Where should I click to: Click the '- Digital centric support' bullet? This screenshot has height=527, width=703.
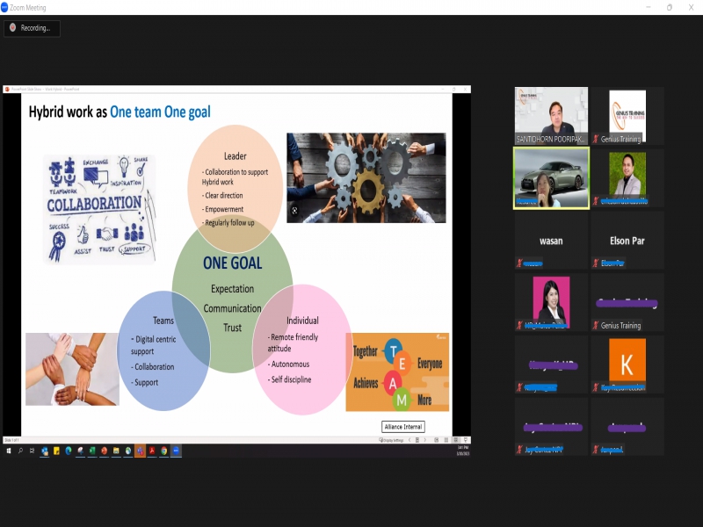click(x=153, y=345)
